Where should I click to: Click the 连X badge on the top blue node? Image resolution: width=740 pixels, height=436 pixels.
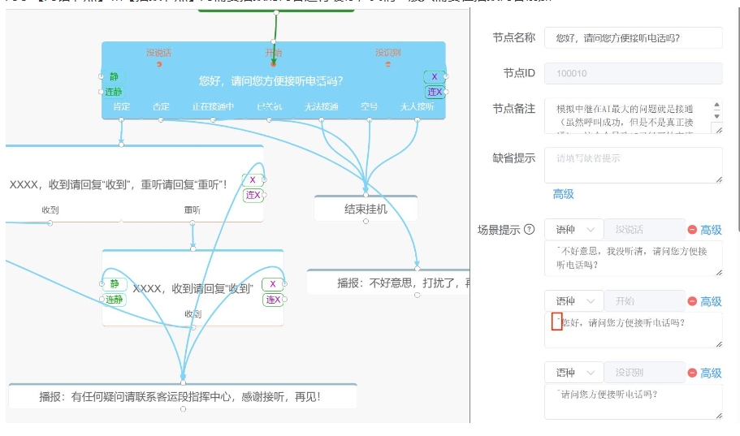(x=435, y=92)
